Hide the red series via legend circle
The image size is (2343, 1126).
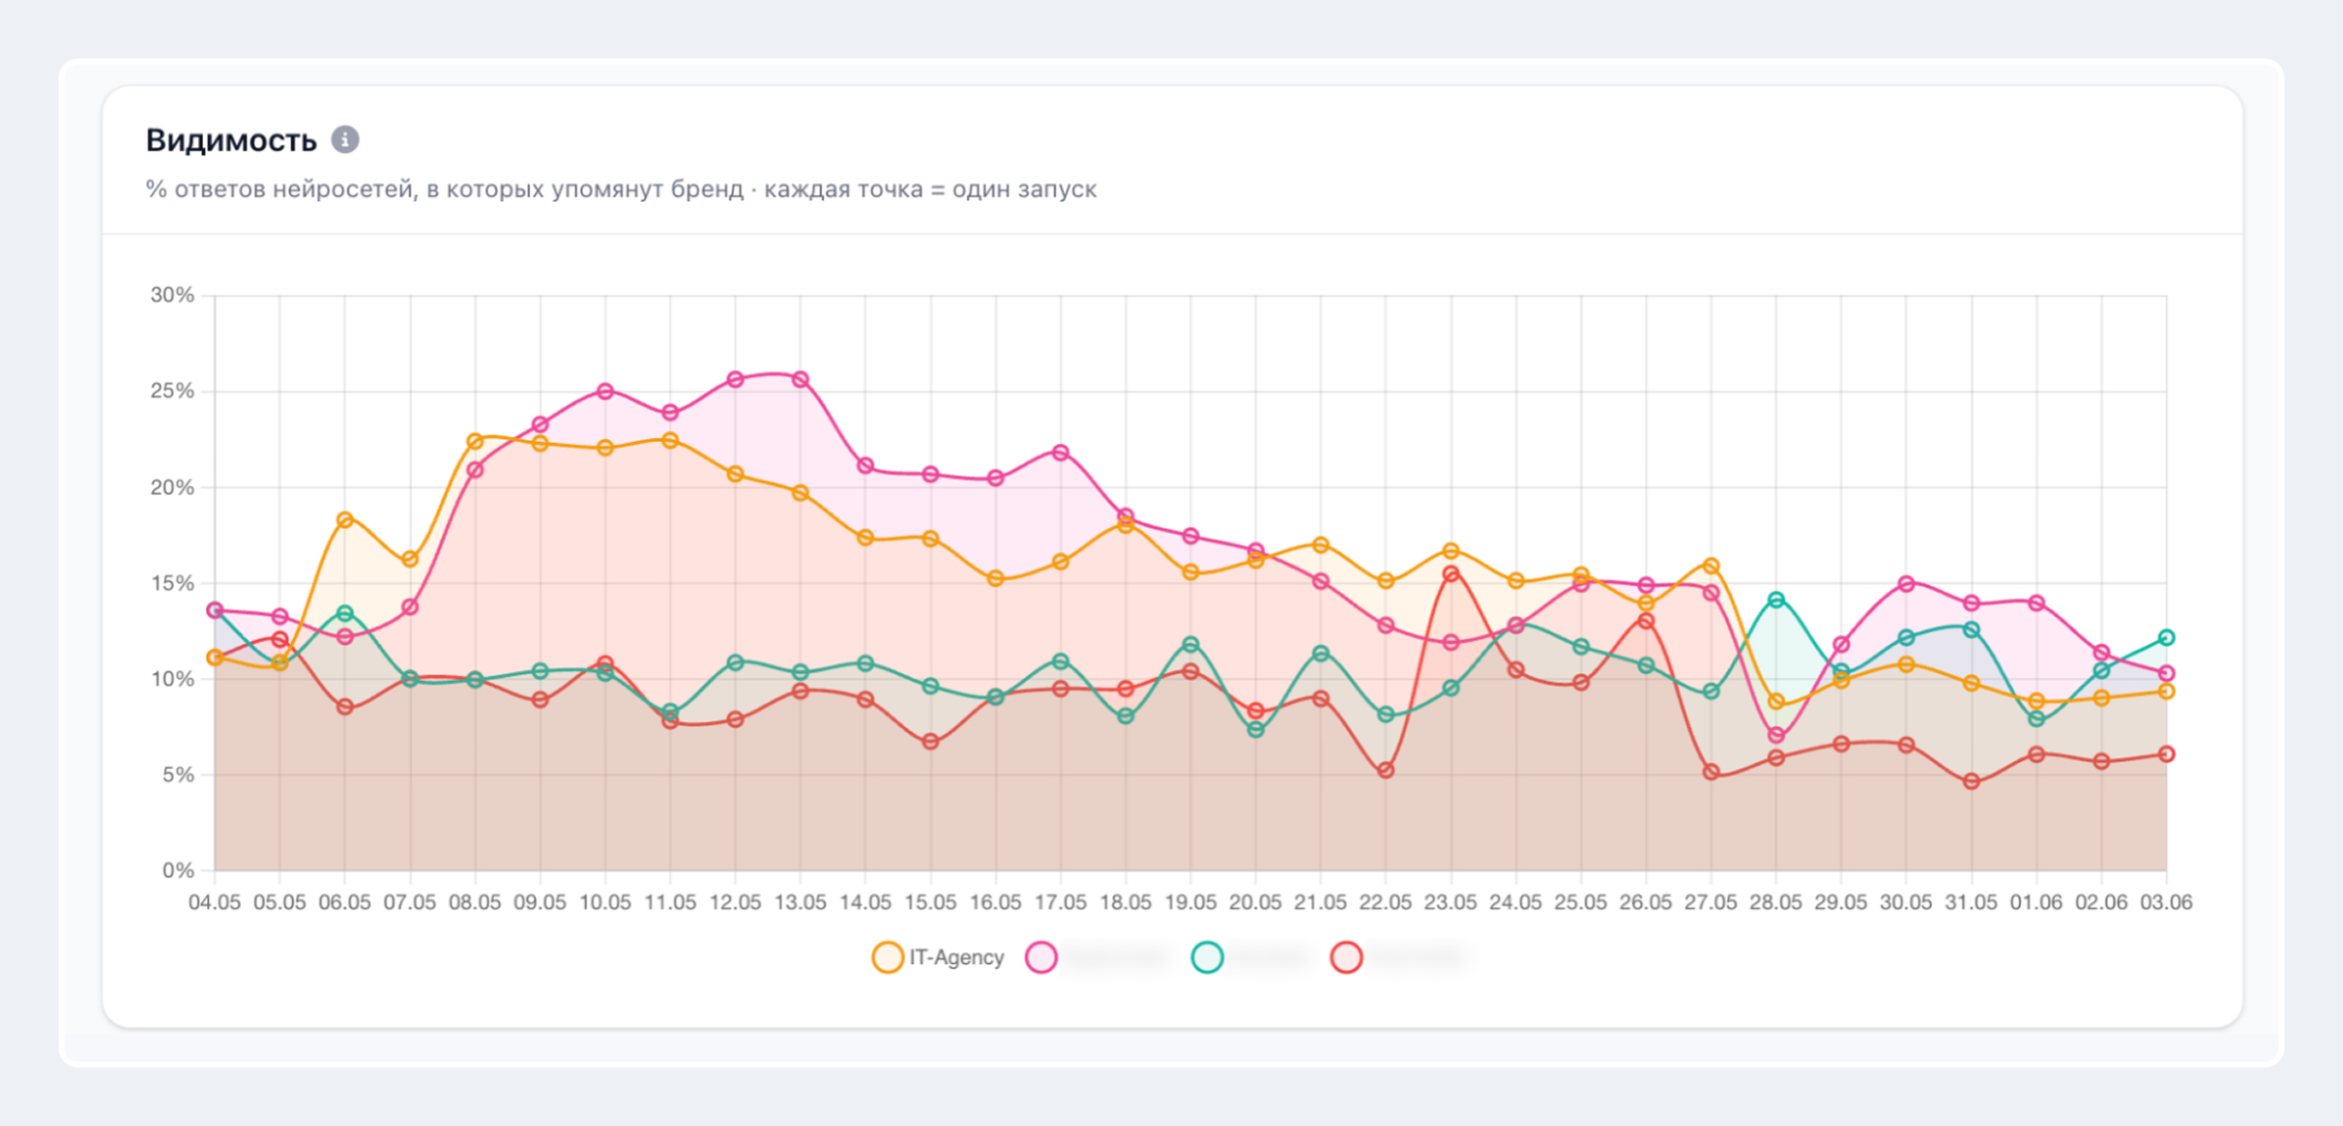click(1347, 957)
